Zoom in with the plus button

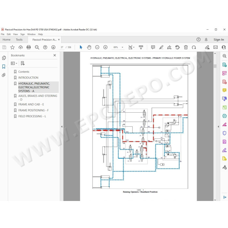pos(106,47)
